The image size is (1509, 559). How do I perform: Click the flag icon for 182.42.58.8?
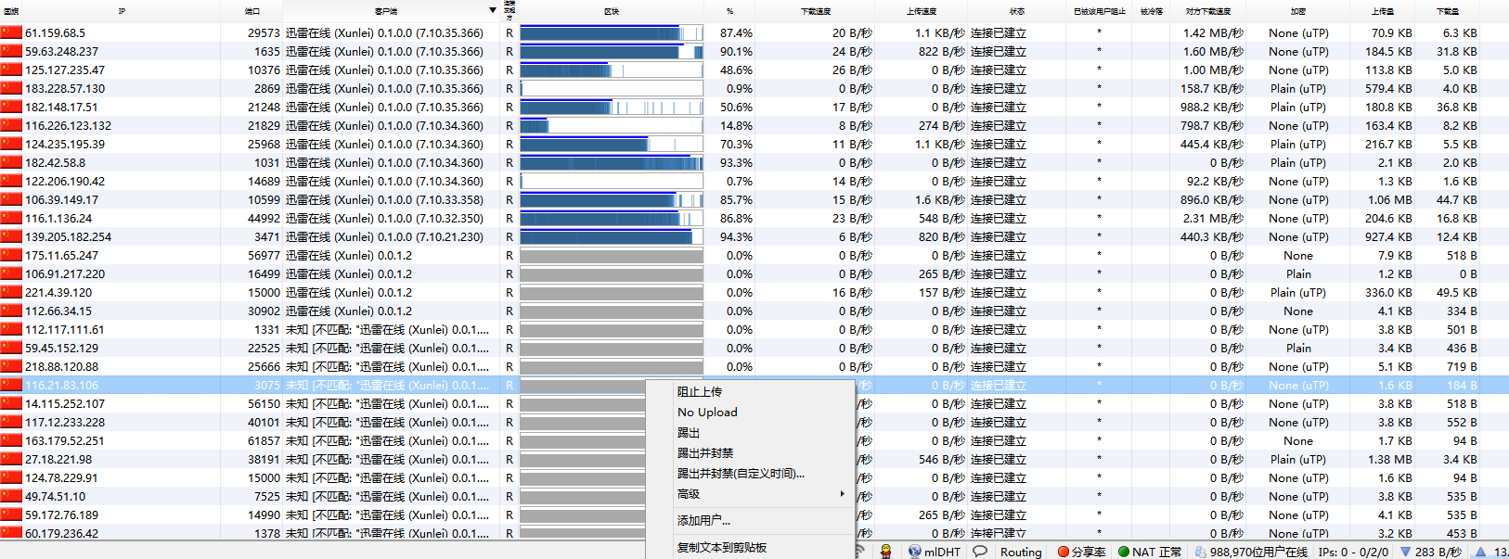pos(11,162)
